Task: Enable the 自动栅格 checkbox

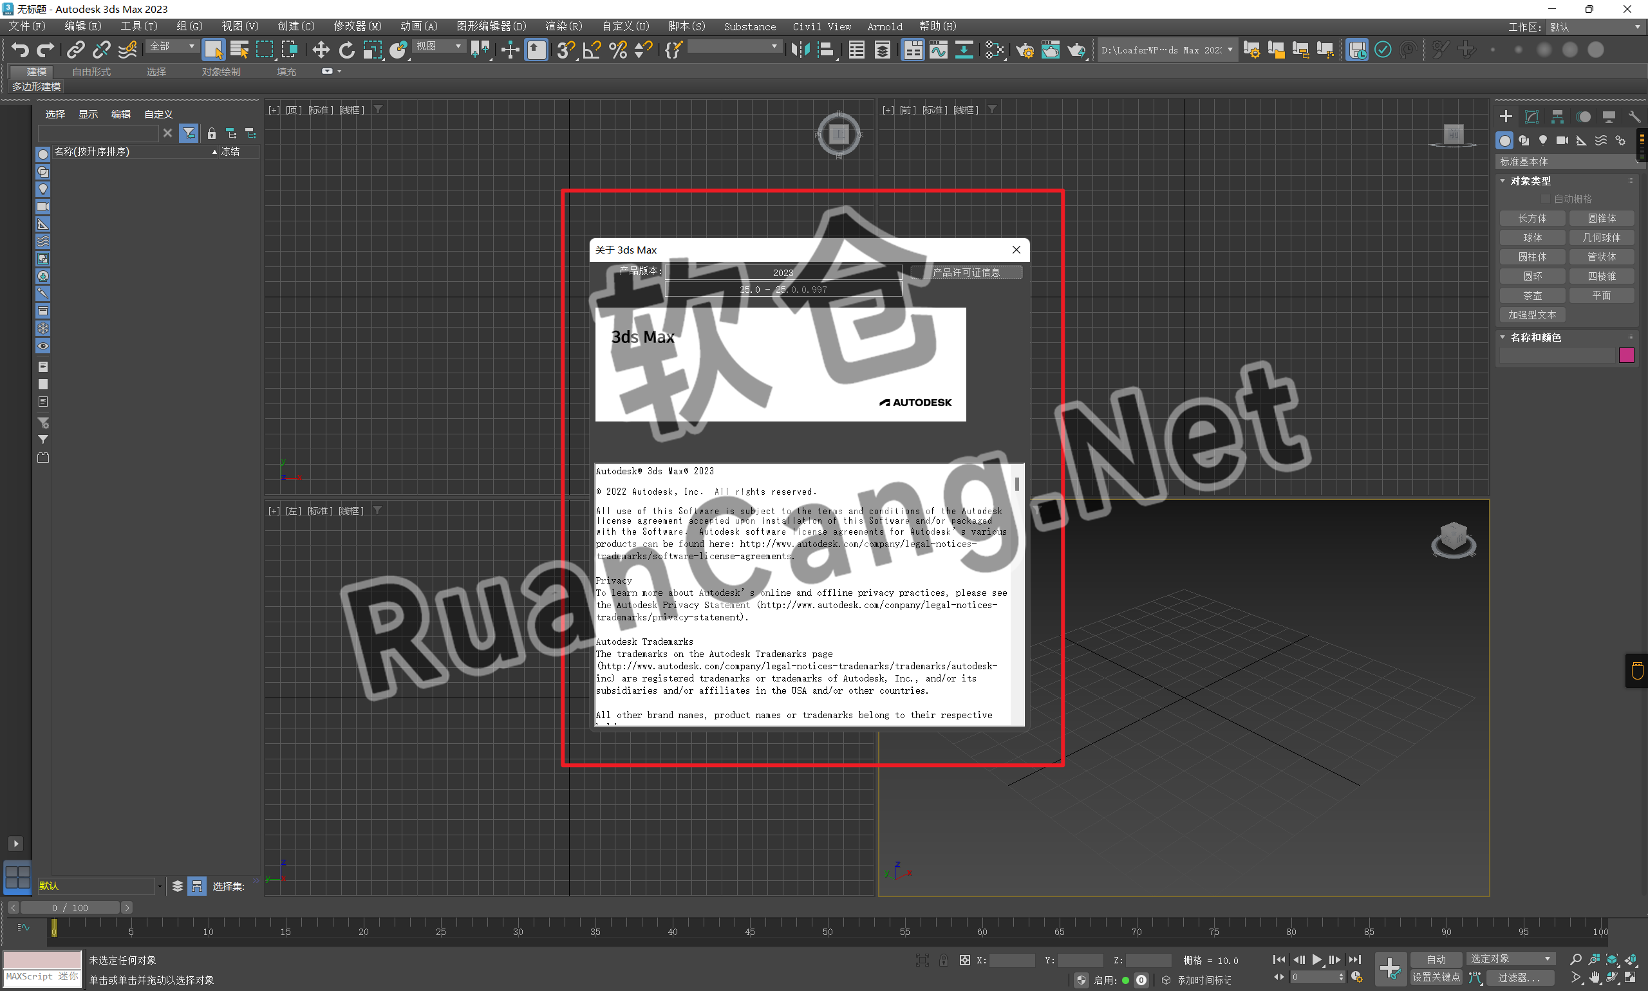Action: (1545, 199)
